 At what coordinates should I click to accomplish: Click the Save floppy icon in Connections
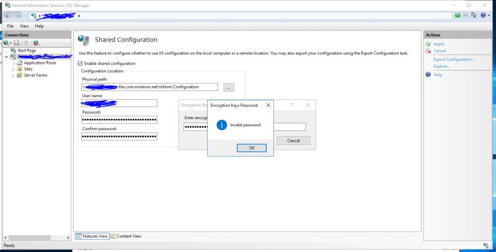point(17,43)
